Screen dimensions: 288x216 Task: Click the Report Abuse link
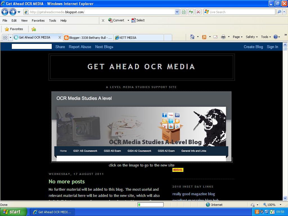point(80,47)
